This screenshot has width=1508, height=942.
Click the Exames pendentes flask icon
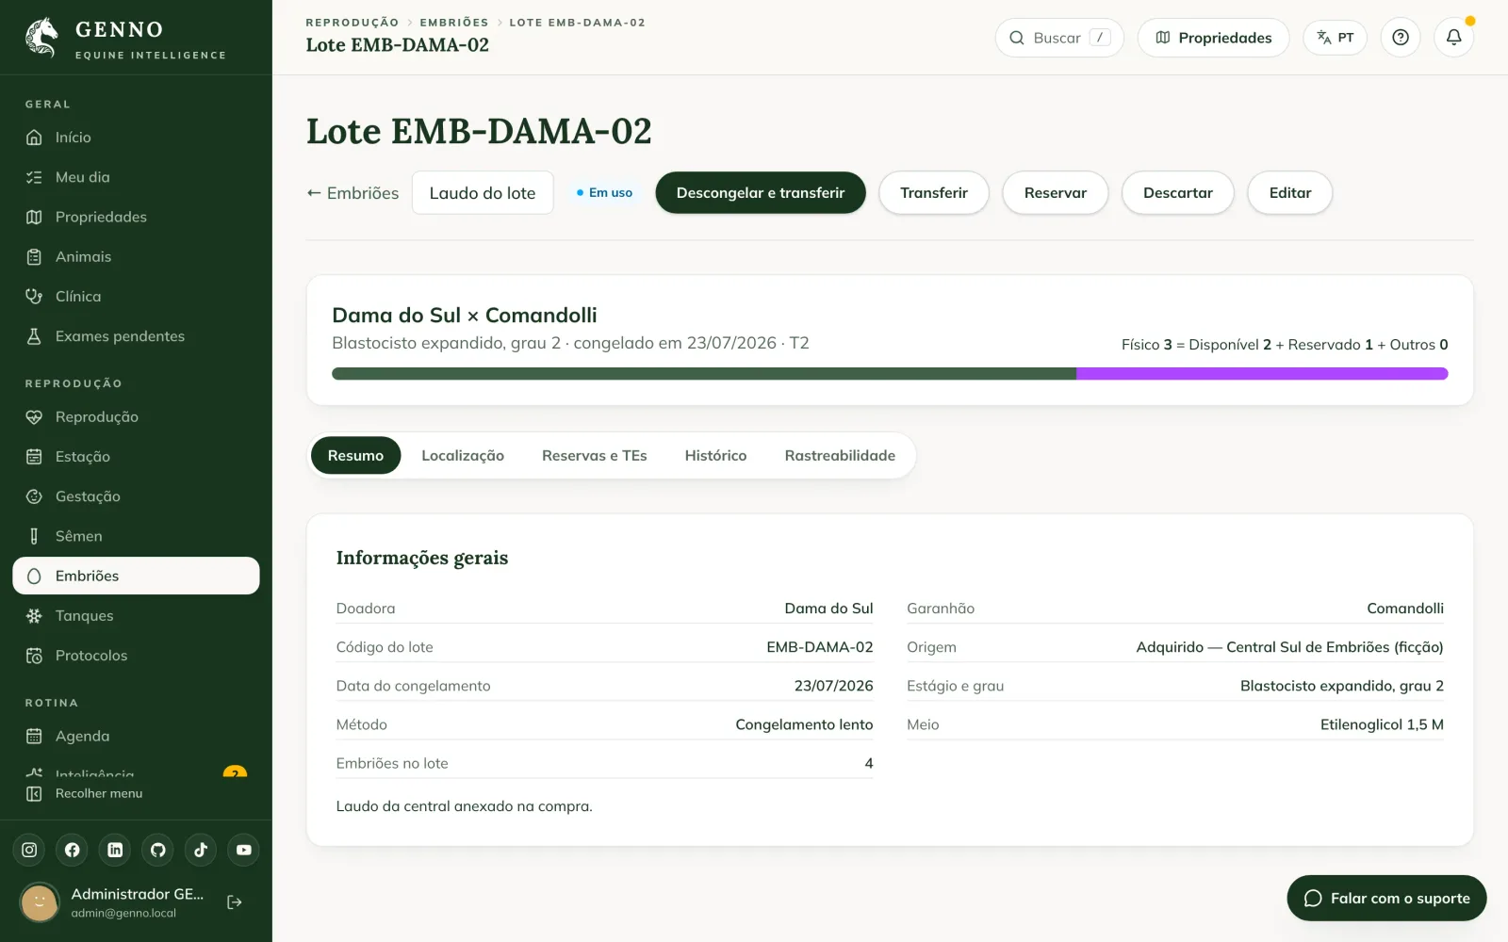34,336
